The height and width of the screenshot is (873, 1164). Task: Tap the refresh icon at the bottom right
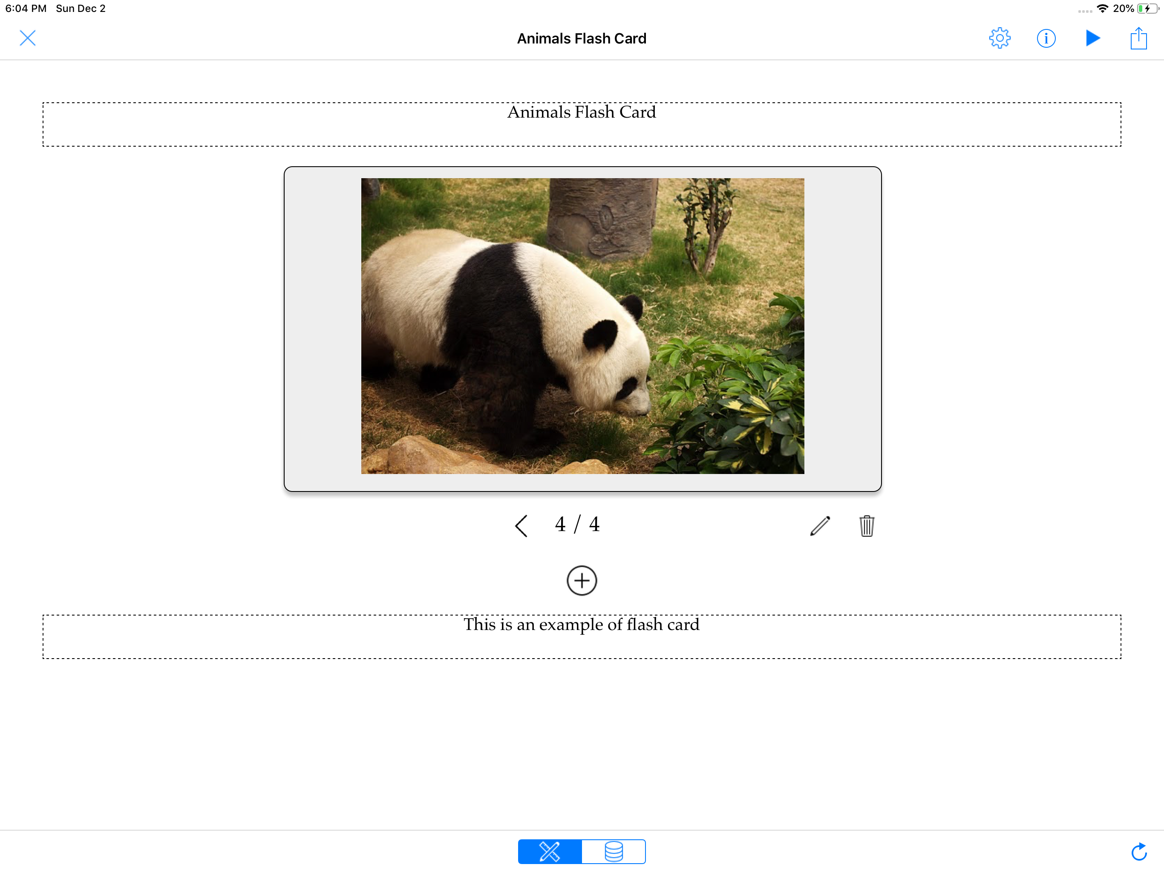[x=1139, y=851]
